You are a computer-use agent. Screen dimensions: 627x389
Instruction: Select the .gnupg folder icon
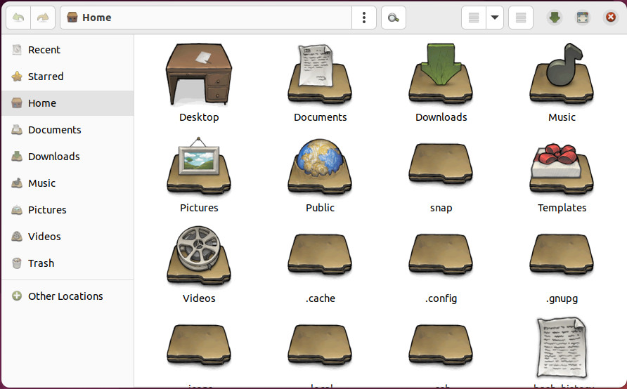[x=562, y=255]
